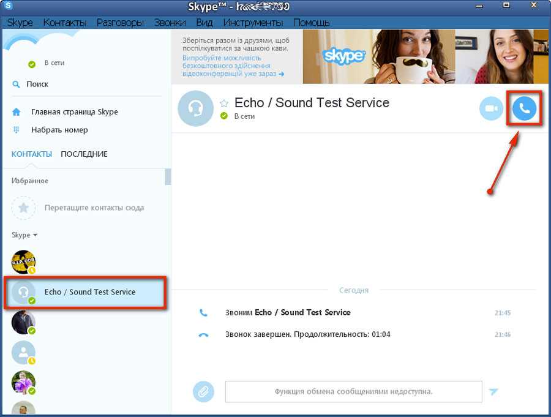
Task: Click the paper plane send message icon
Action: pos(493,391)
